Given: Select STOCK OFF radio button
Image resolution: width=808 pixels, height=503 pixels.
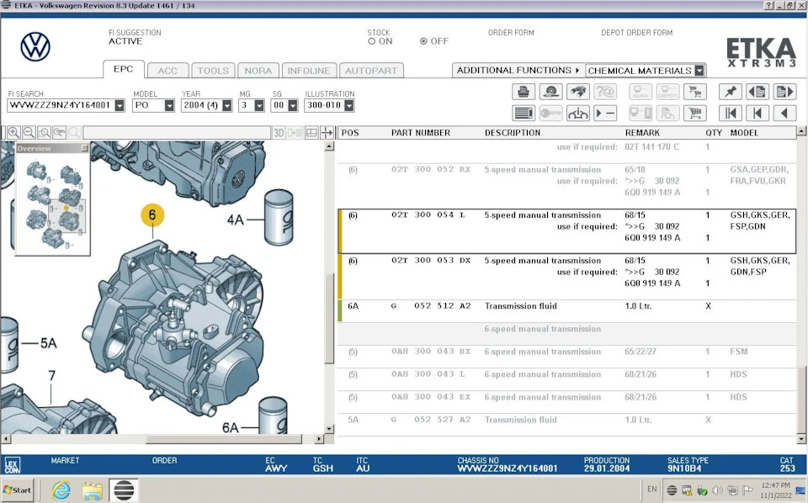Looking at the screenshot, I should pos(423,41).
